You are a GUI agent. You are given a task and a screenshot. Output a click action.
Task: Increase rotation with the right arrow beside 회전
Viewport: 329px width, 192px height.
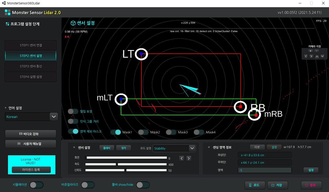coord(189,158)
